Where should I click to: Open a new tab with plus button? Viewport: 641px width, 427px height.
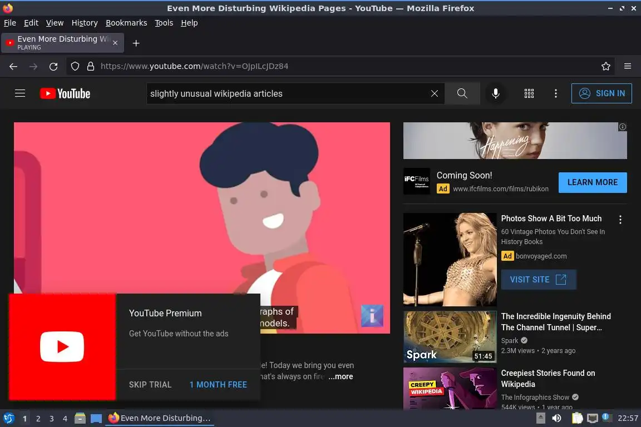point(136,43)
